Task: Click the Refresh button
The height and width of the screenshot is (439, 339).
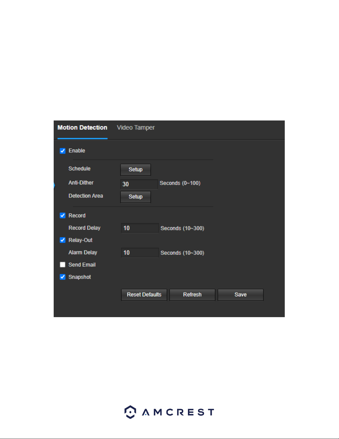Action: (192, 295)
